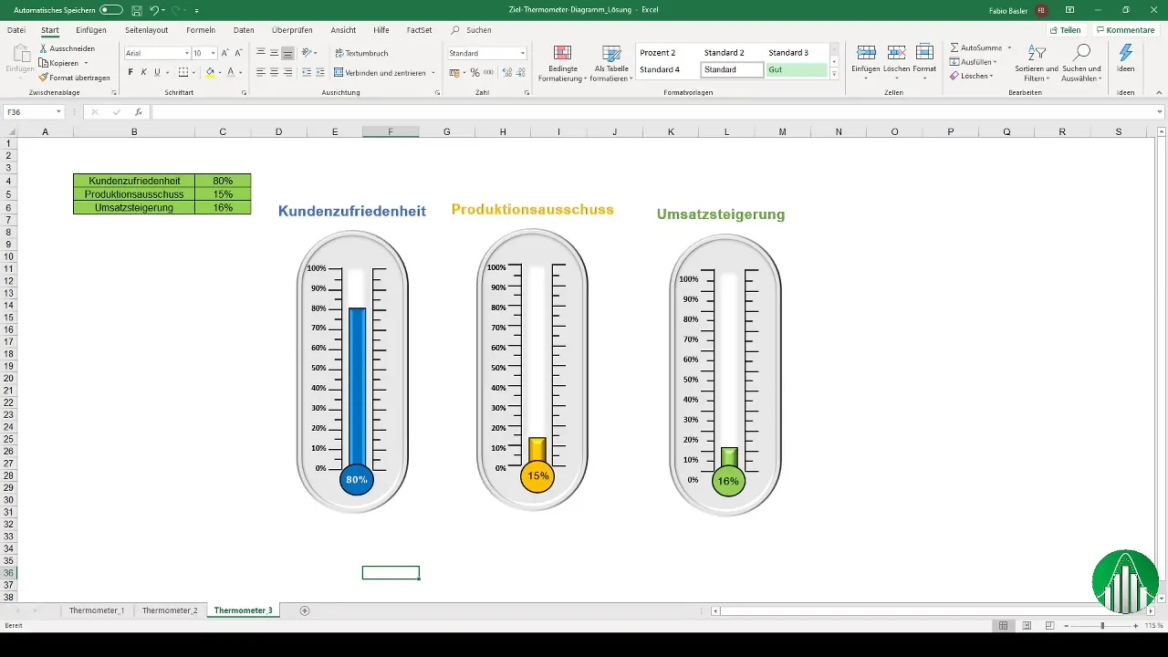
Task: Toggle bottom vertical alignment
Action: click(288, 53)
